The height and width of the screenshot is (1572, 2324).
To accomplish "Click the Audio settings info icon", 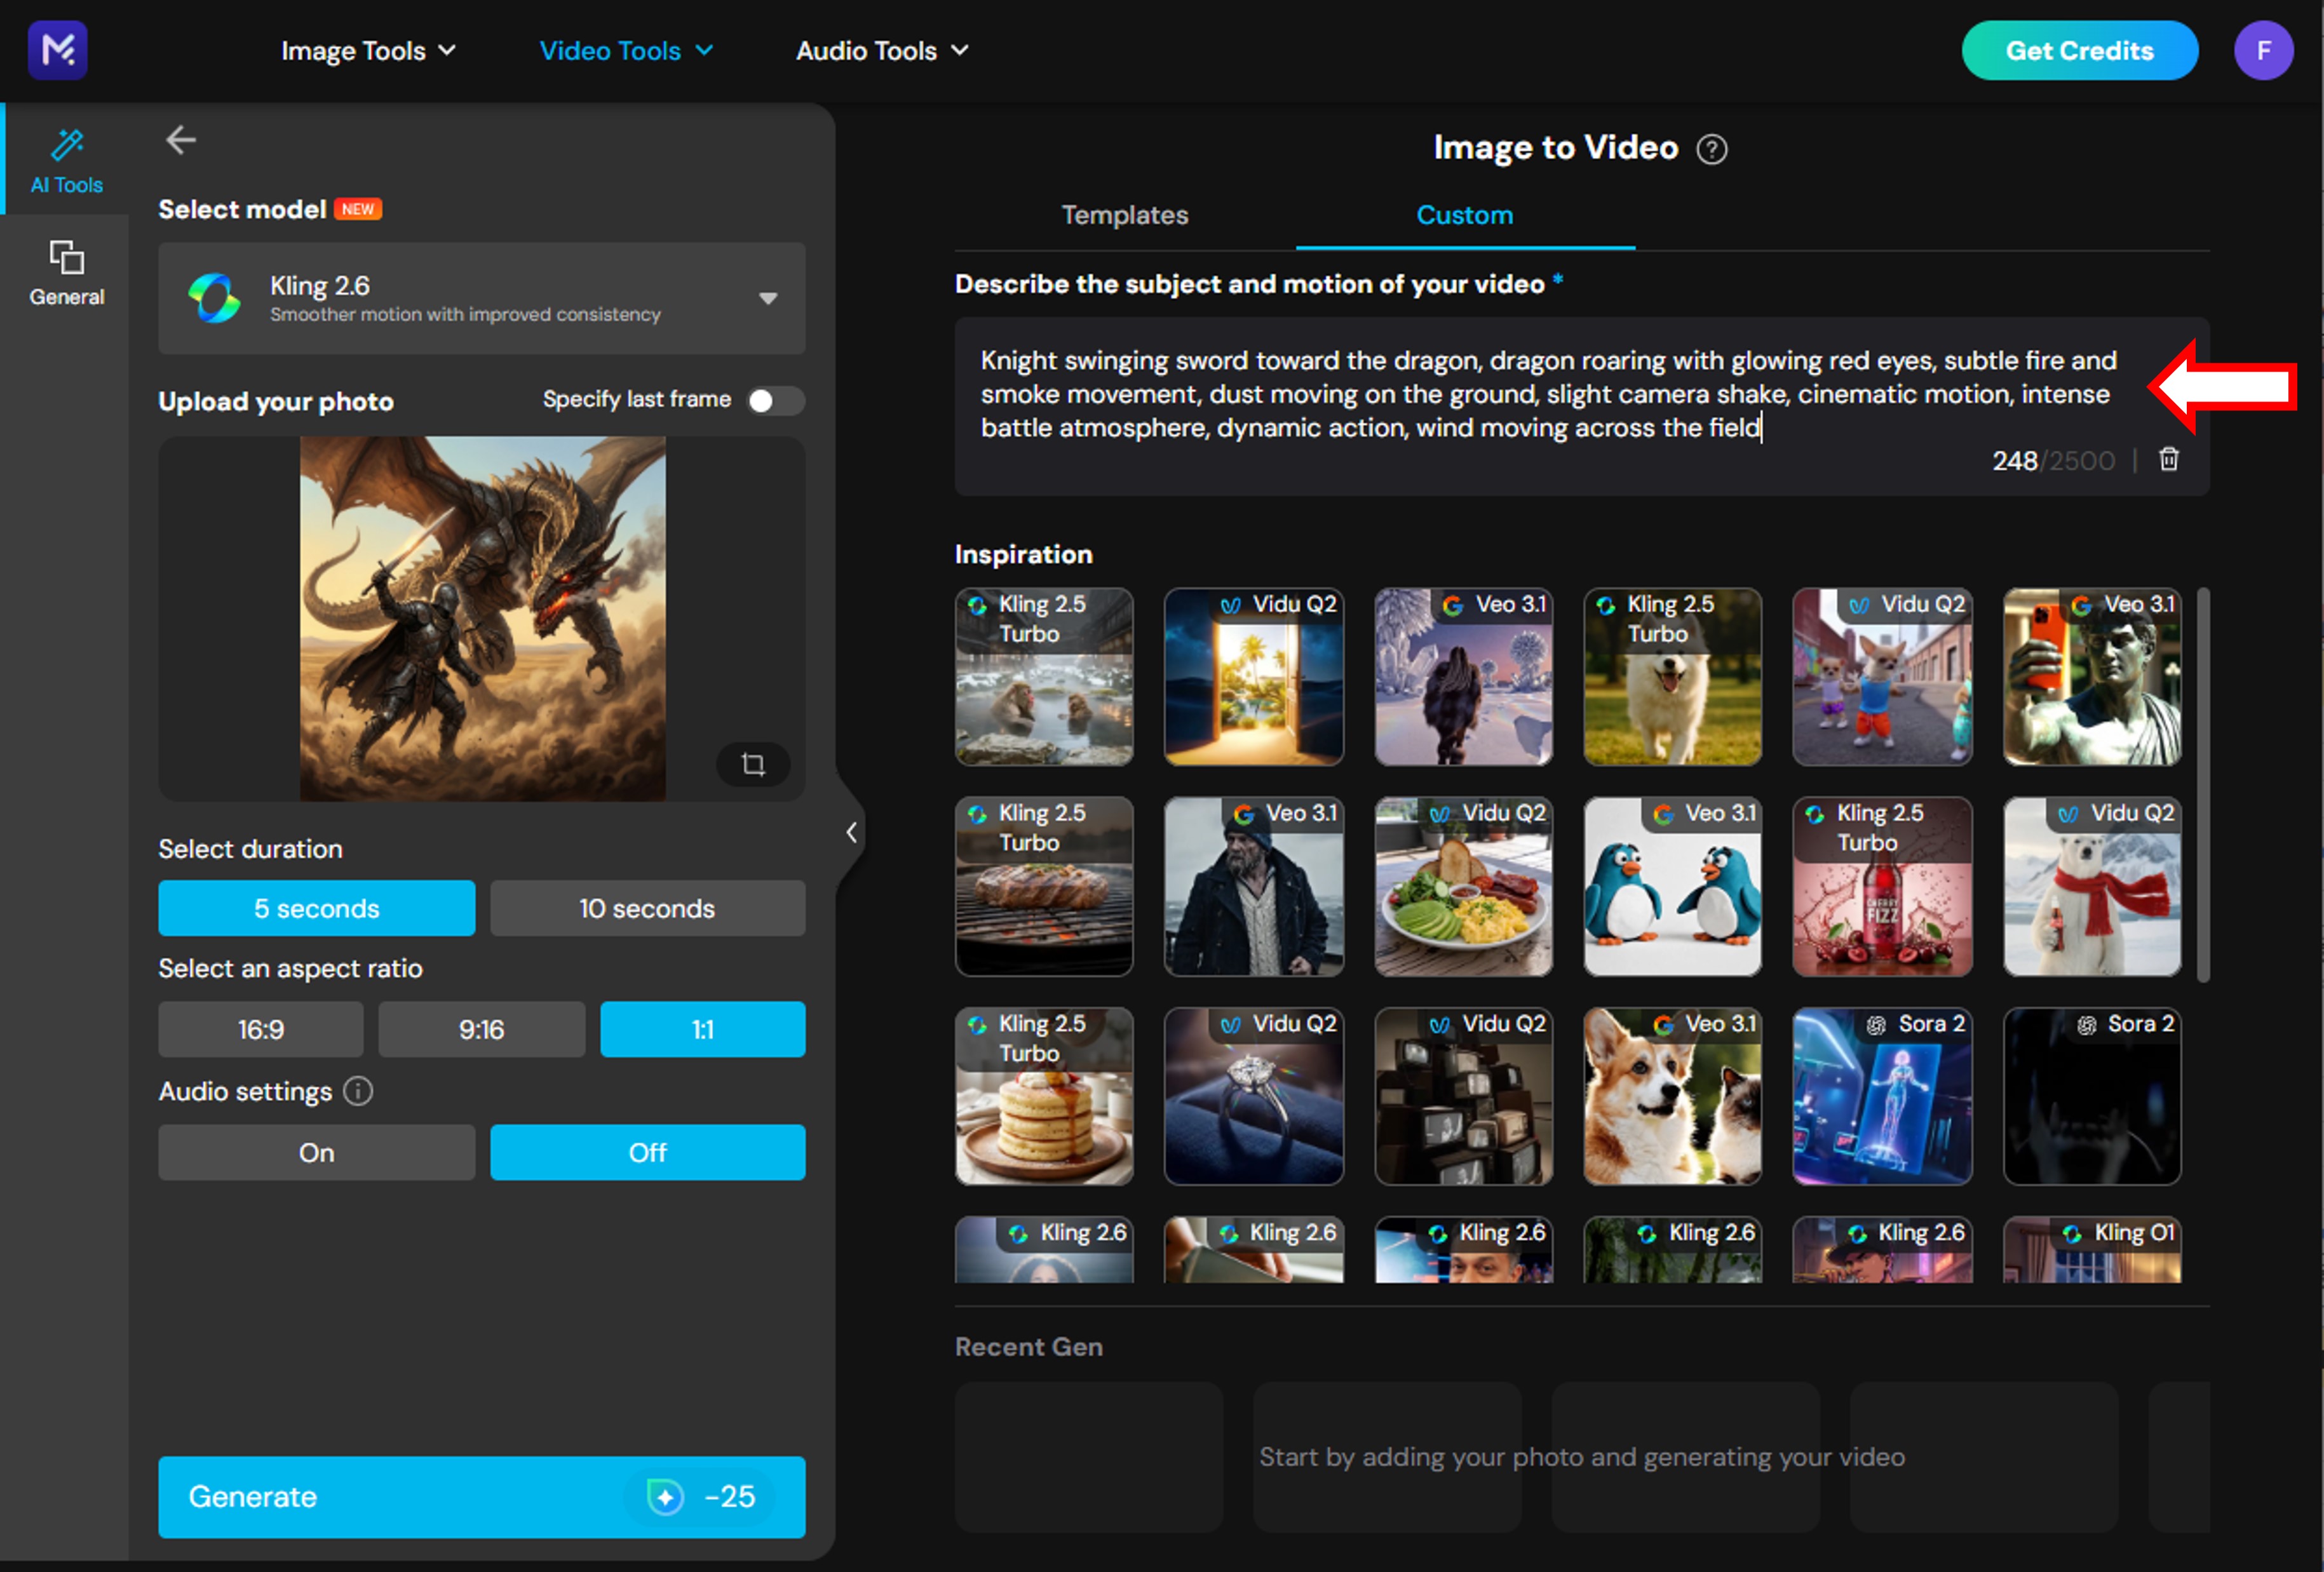I will pyautogui.click(x=358, y=1091).
